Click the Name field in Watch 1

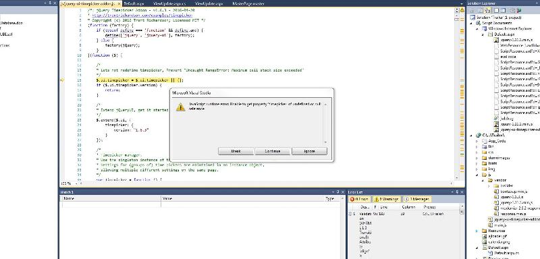pos(111,204)
